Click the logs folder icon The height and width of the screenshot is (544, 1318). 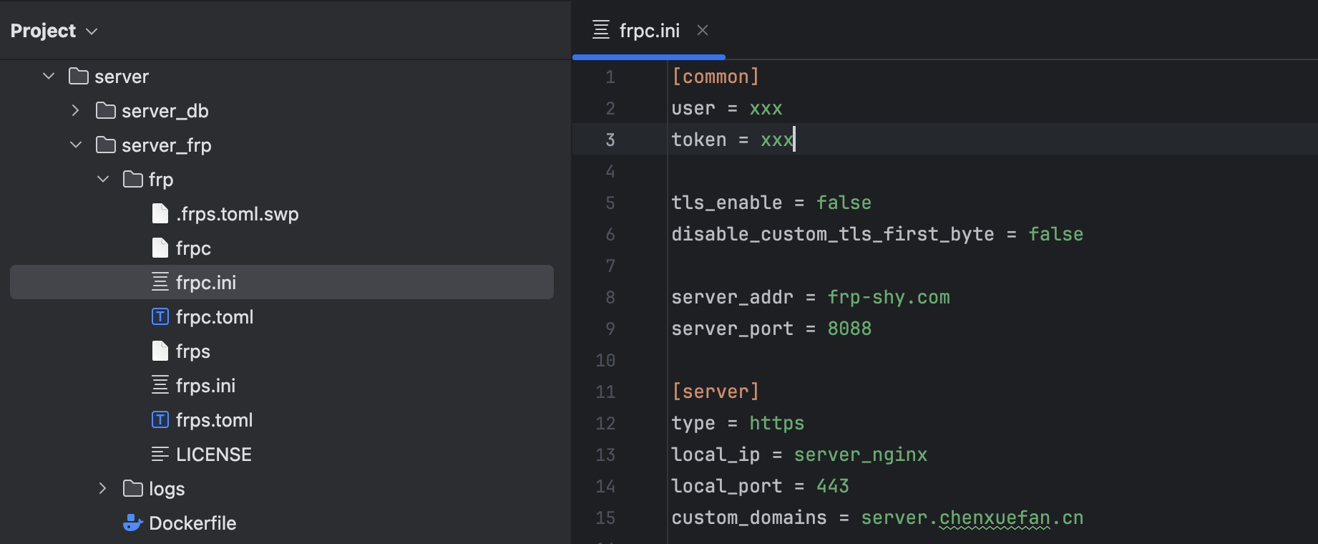click(x=133, y=489)
